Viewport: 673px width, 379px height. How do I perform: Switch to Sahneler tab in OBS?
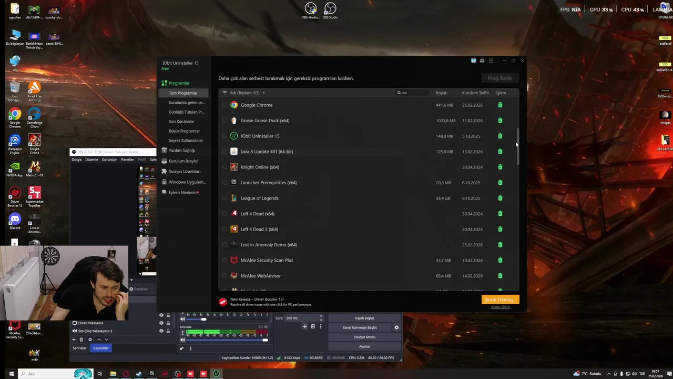pyautogui.click(x=79, y=348)
